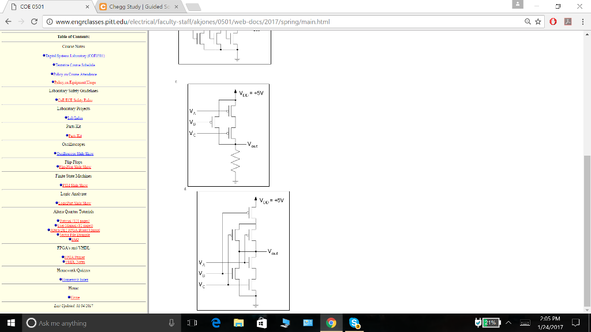The width and height of the screenshot is (591, 332).
Task: Open the Homework Index link
Action: [x=75, y=280]
